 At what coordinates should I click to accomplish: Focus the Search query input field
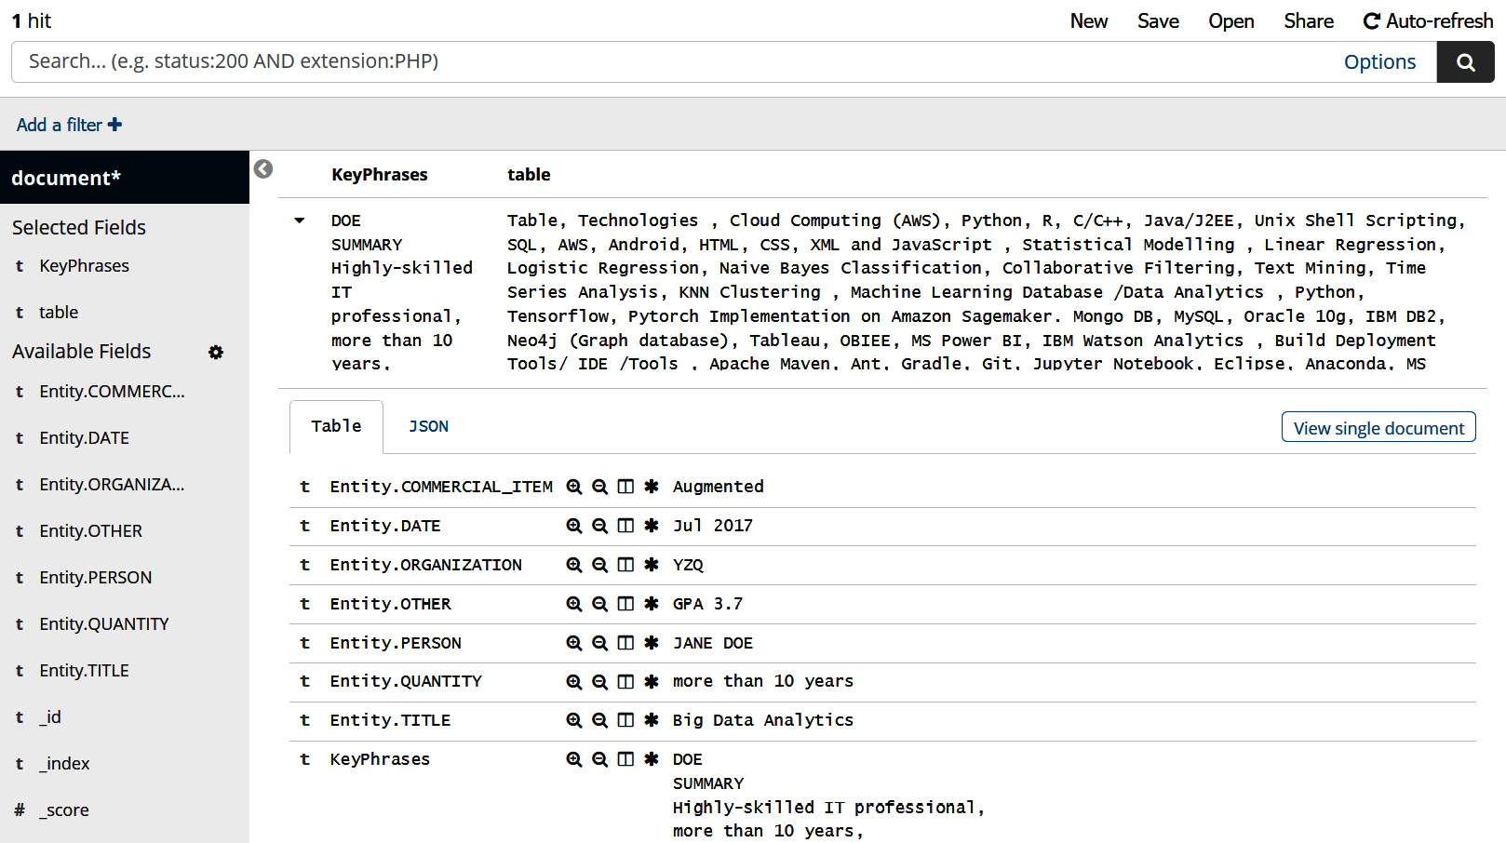[676, 61]
